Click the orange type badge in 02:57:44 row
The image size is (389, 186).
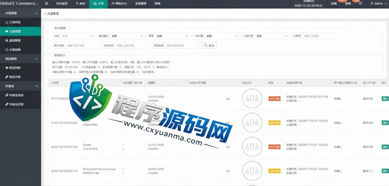[274, 98]
